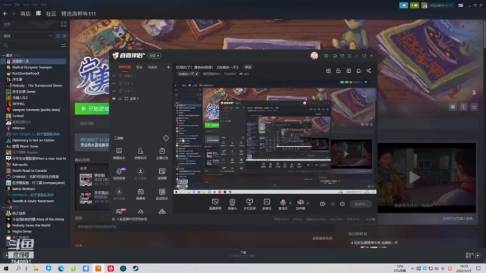Open the 房管助手 tool in the toolbox
The image size is (486, 273).
(x=140, y=153)
